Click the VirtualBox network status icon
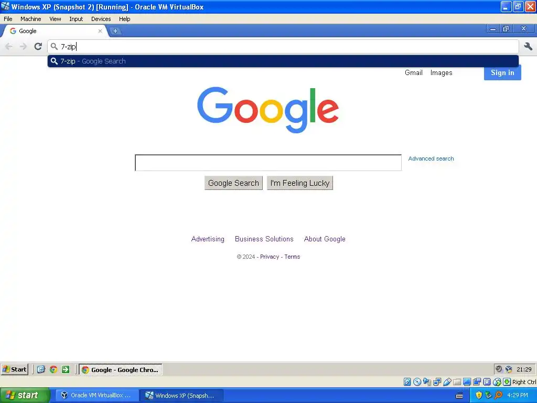This screenshot has width=537, height=403. click(437, 382)
